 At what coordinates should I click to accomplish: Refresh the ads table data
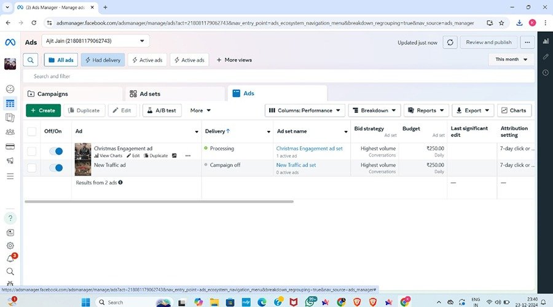click(450, 42)
